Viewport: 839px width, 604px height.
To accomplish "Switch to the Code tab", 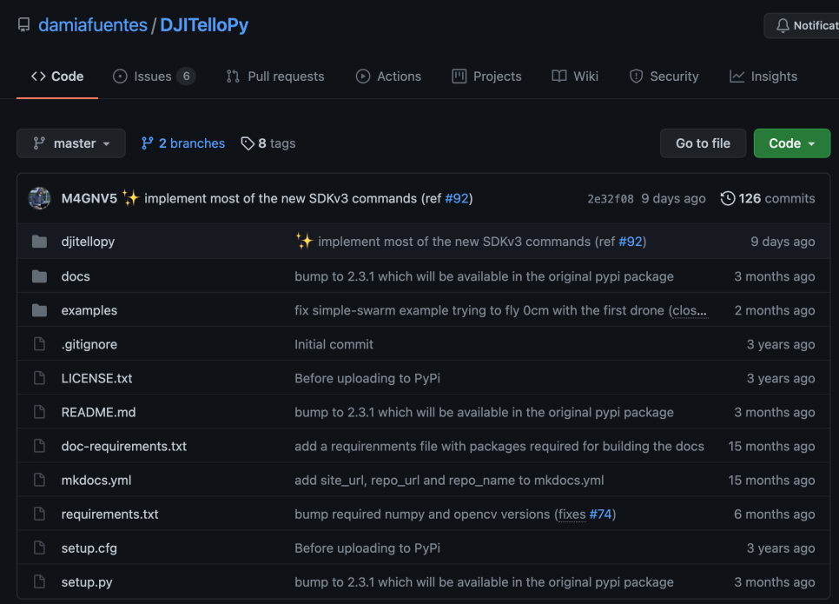I will [57, 76].
